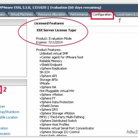Click the ESX Server License Type heading

point(56,30)
